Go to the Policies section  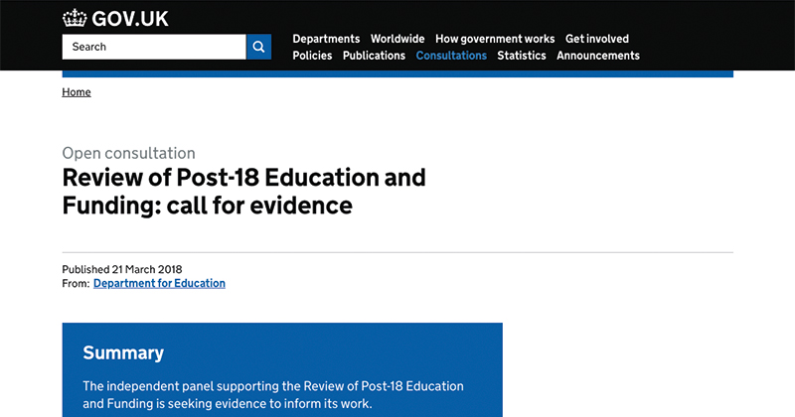coord(312,56)
